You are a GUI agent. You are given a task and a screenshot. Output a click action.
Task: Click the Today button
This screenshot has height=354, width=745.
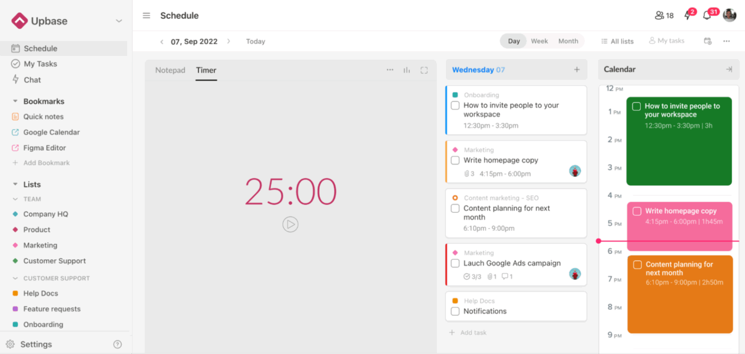[255, 41]
